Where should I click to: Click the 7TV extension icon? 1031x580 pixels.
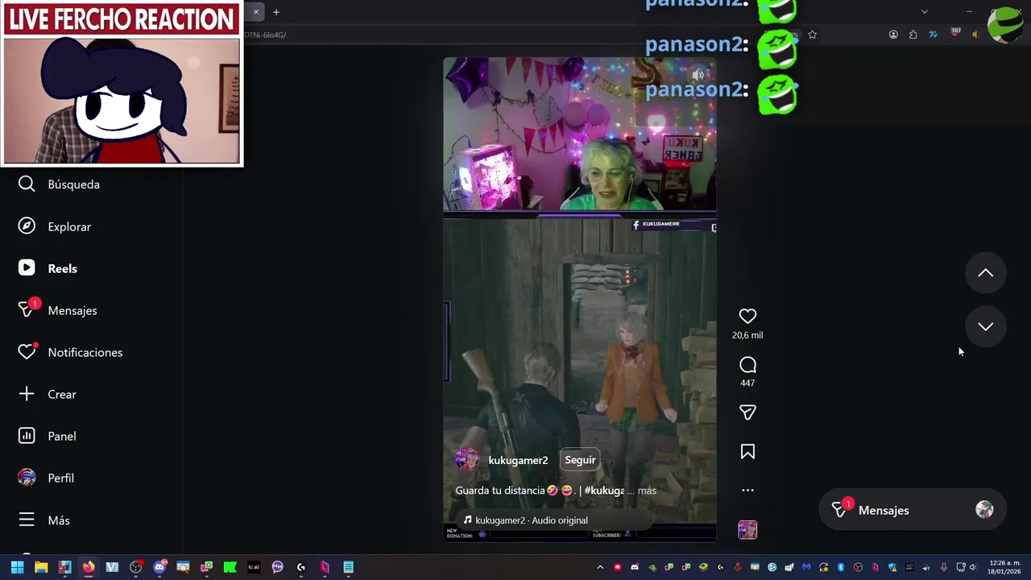tap(933, 35)
